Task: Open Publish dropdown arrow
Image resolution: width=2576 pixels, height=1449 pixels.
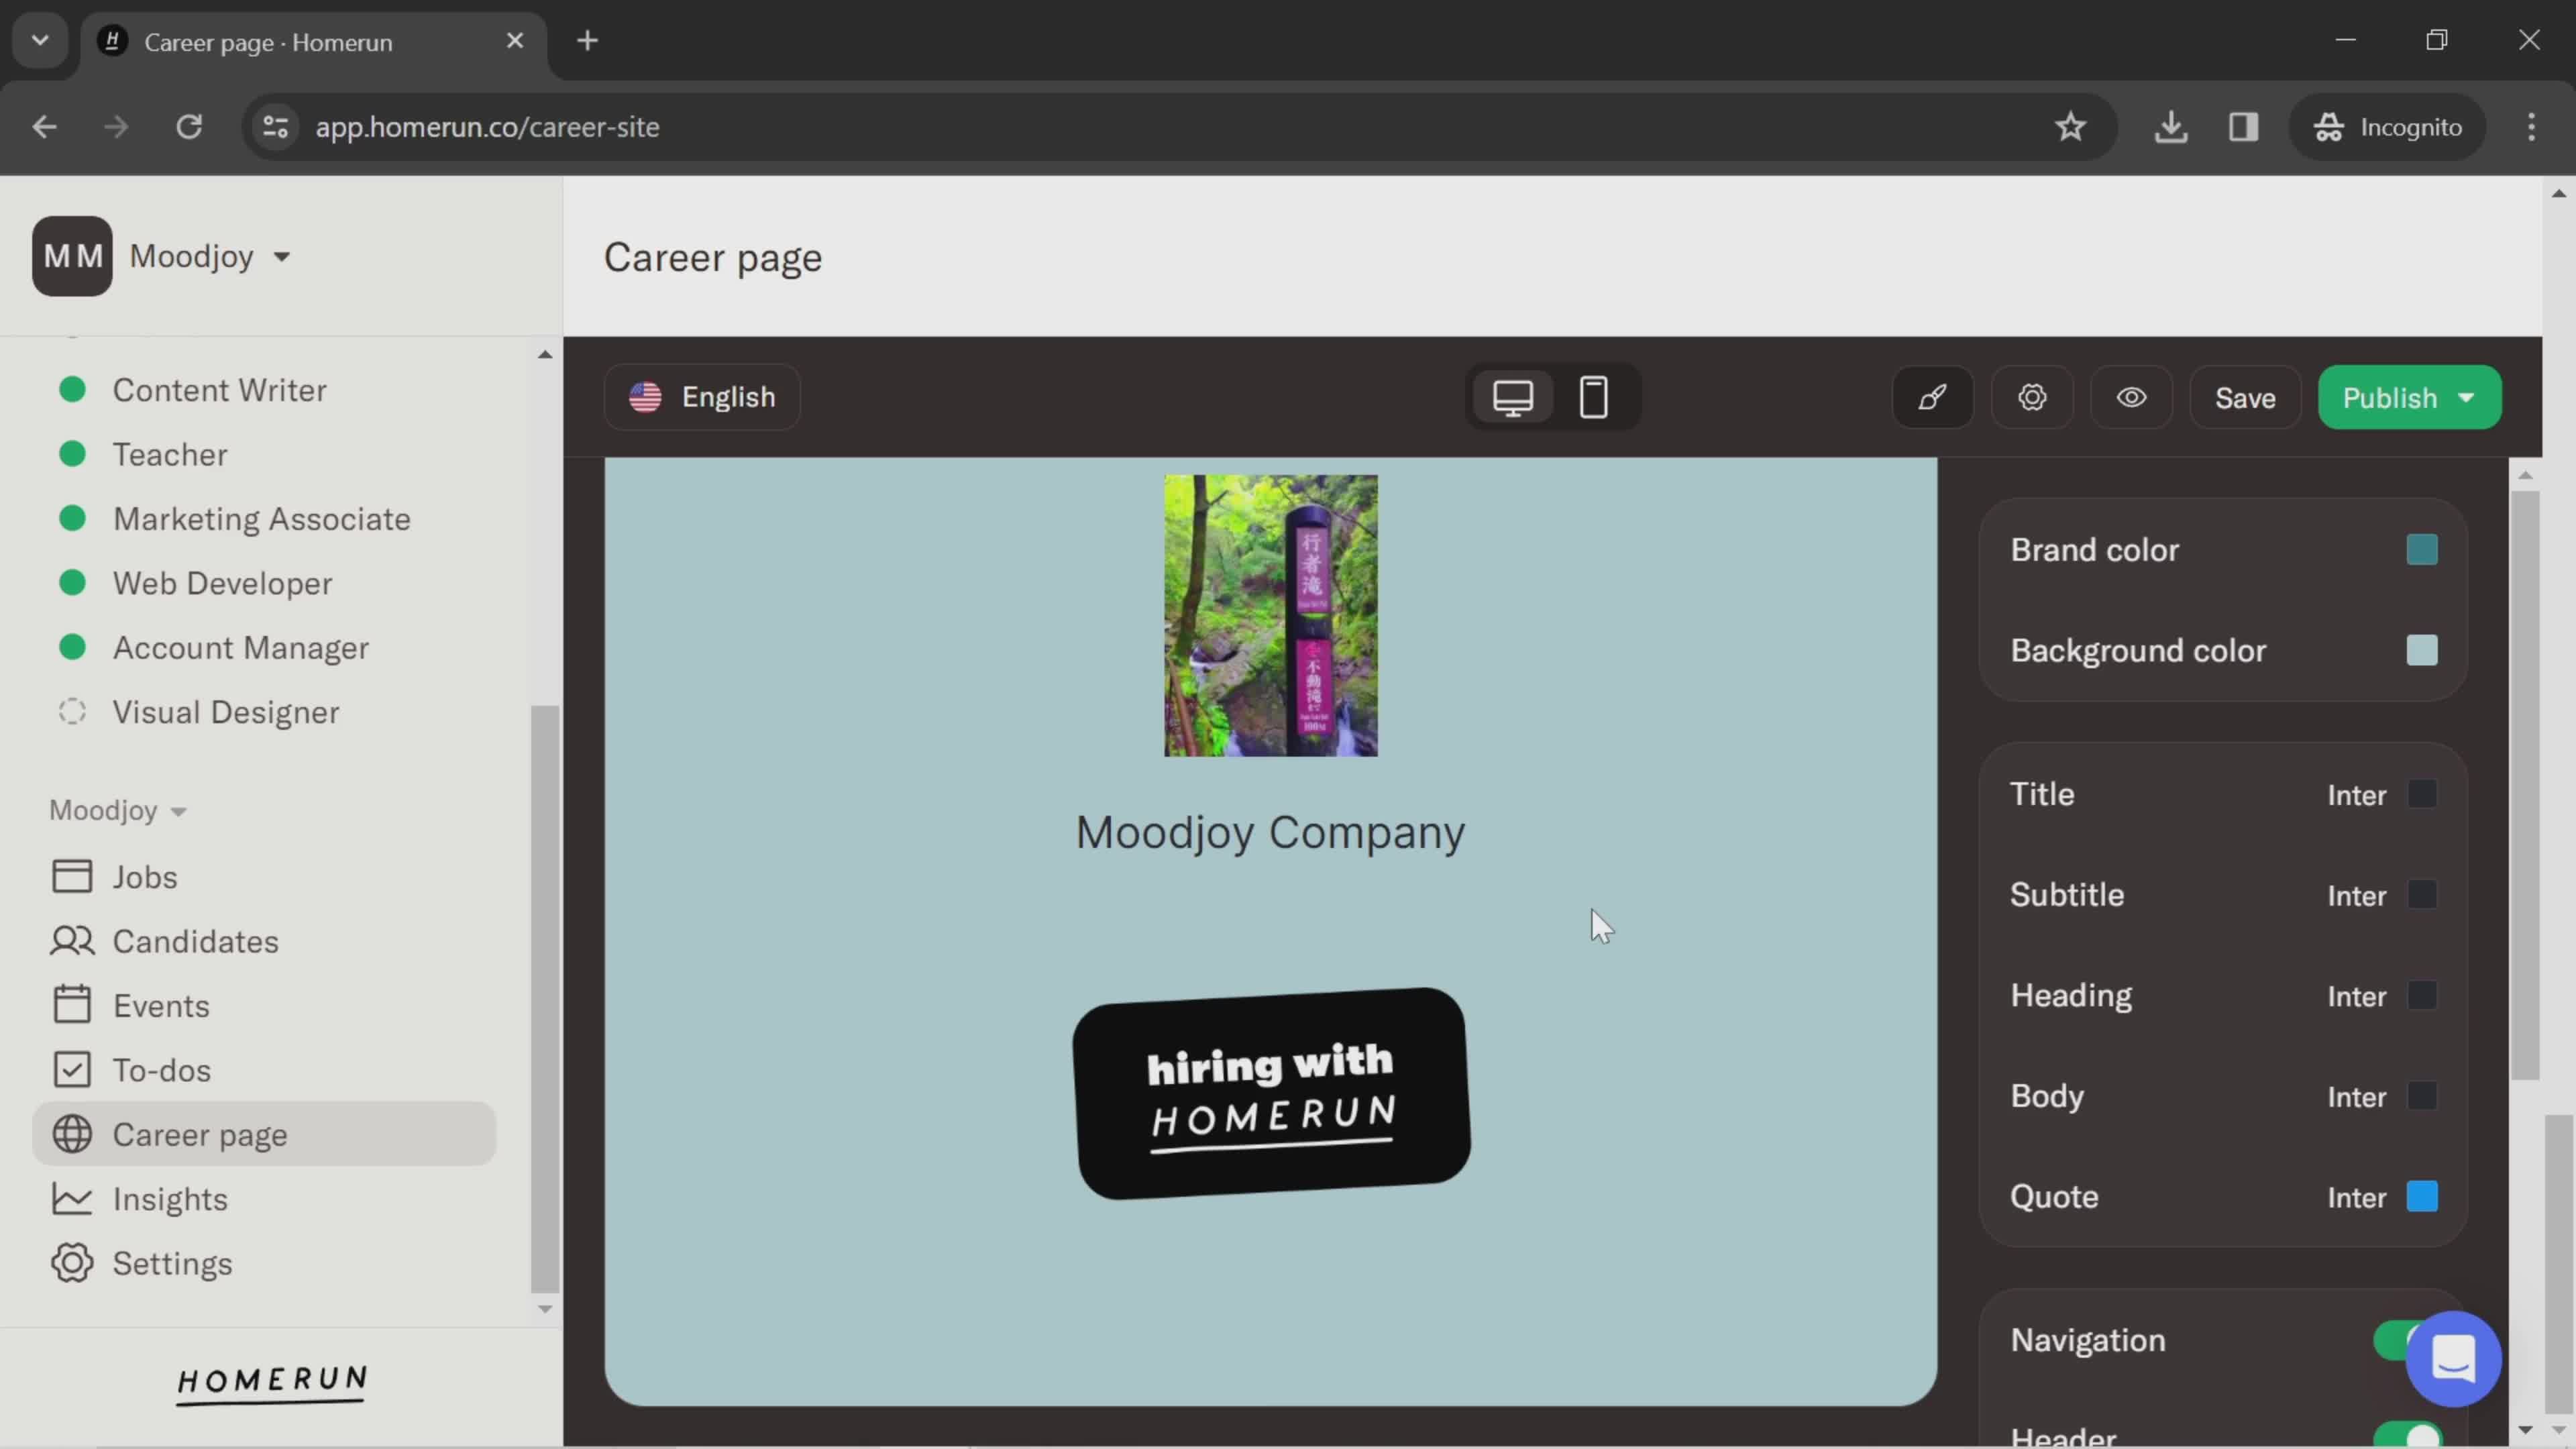Action: pos(2467,398)
